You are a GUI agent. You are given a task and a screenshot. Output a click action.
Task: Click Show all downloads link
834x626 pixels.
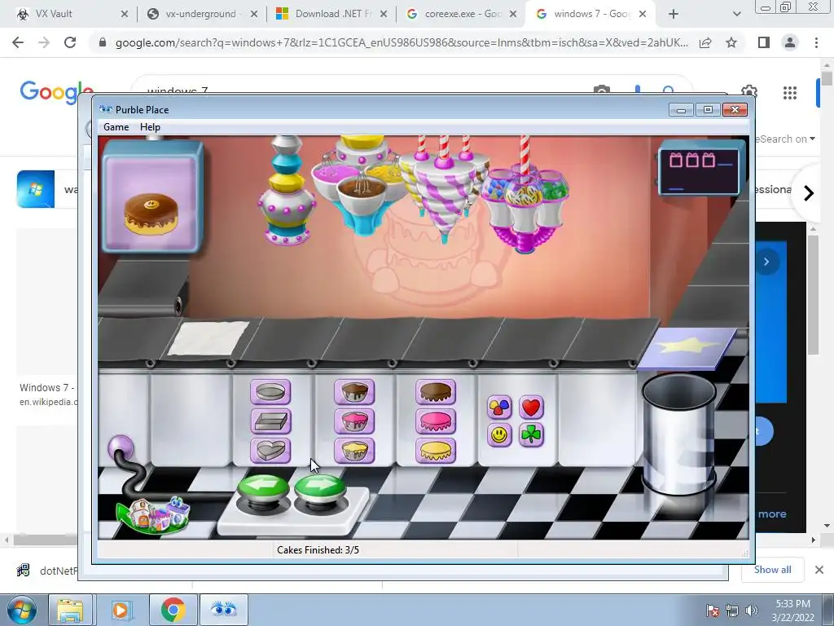772,570
